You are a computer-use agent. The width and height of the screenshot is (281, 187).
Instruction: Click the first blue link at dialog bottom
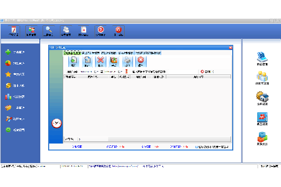click(77, 146)
